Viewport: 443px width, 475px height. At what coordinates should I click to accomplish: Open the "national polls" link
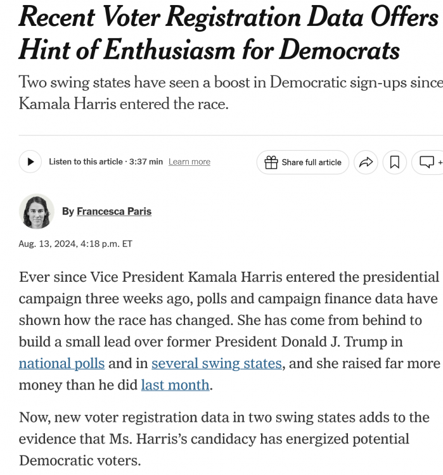pyautogui.click(x=61, y=364)
